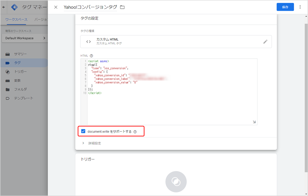This screenshot has width=308, height=196.
Task: Switch to the ワークスペース tab
Action: click(16, 20)
